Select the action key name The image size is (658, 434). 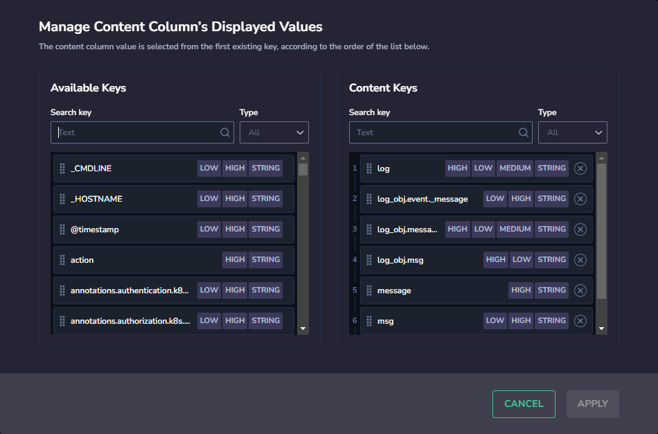pyautogui.click(x=82, y=260)
